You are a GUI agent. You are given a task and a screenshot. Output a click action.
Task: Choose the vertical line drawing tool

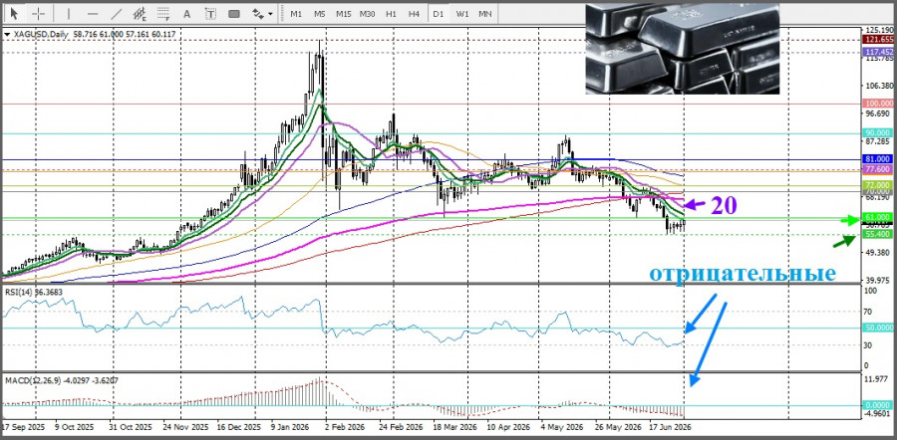point(69,13)
